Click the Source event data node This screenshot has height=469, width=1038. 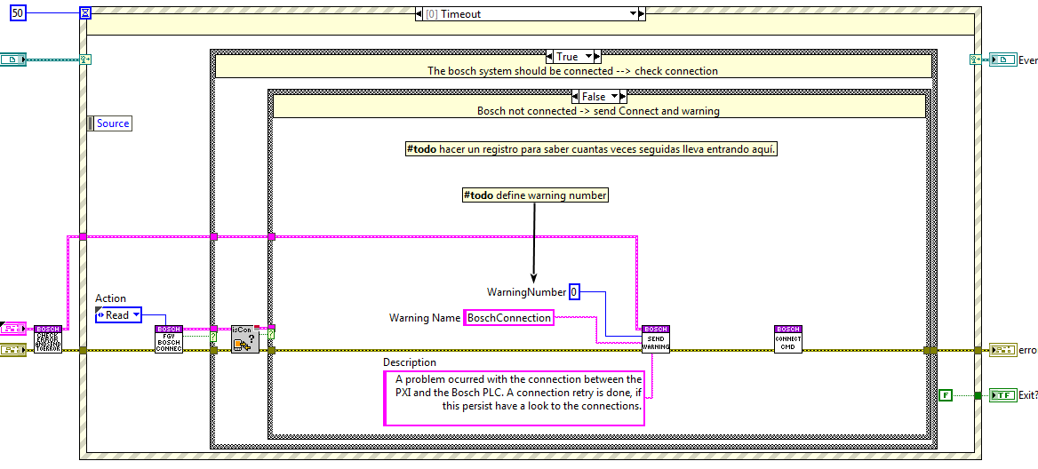tap(109, 123)
